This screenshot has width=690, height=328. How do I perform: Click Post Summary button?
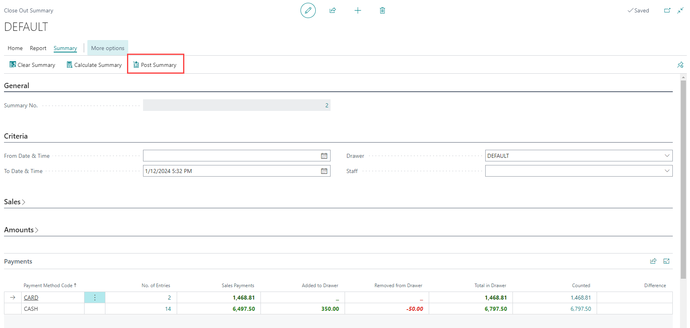[155, 65]
